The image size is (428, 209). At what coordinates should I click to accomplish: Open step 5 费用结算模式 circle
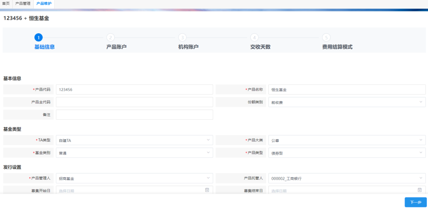[326, 38]
